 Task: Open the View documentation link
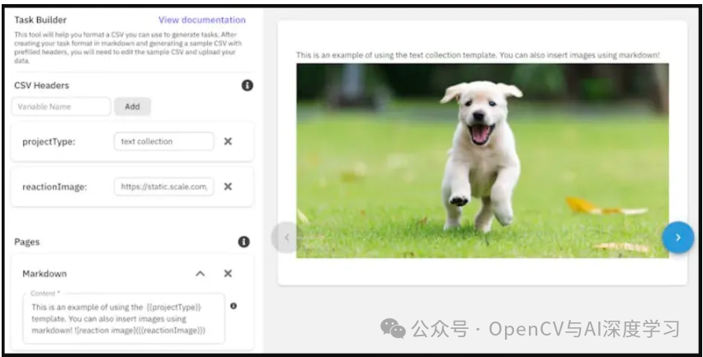tap(202, 20)
